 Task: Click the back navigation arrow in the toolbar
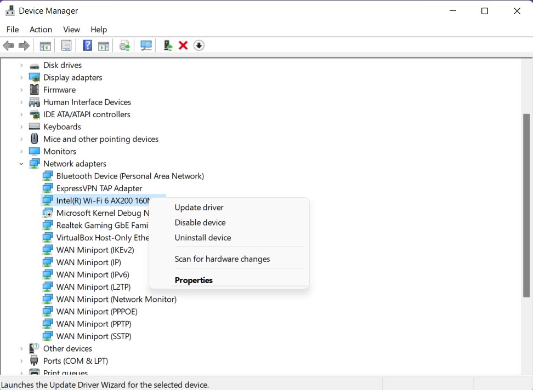[8, 45]
